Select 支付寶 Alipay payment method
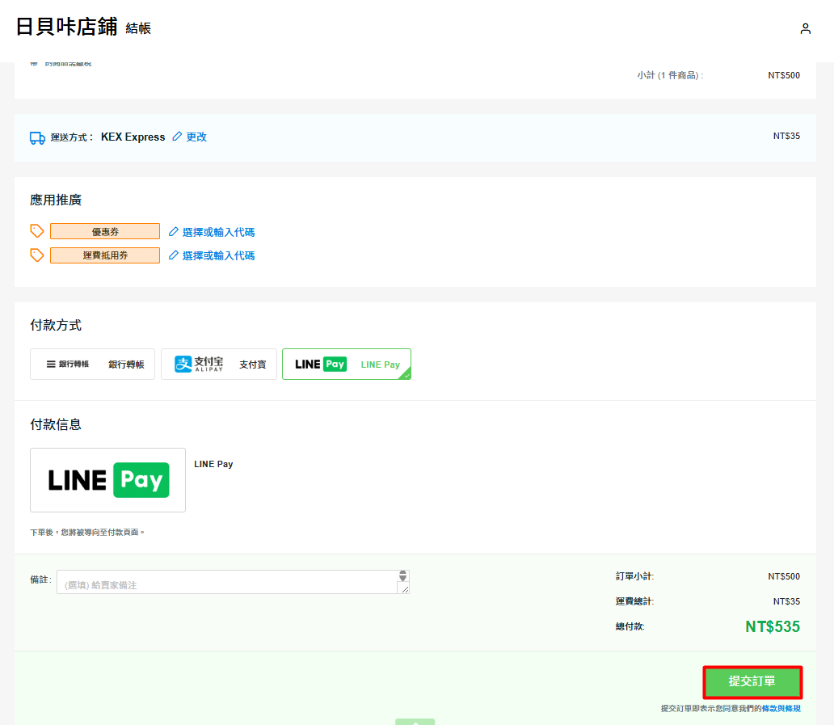834x725 pixels. coord(219,365)
